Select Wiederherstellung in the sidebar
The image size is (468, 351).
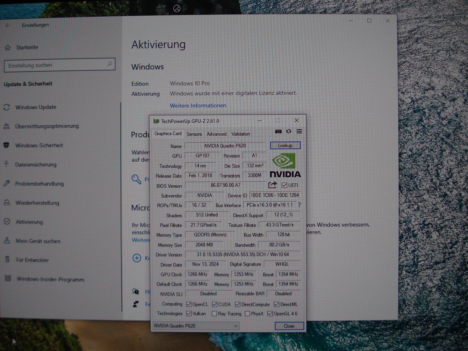tap(37, 203)
